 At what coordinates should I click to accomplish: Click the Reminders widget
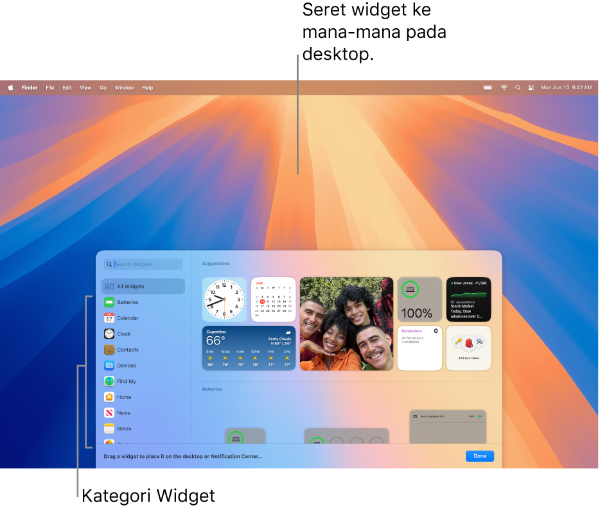click(419, 348)
